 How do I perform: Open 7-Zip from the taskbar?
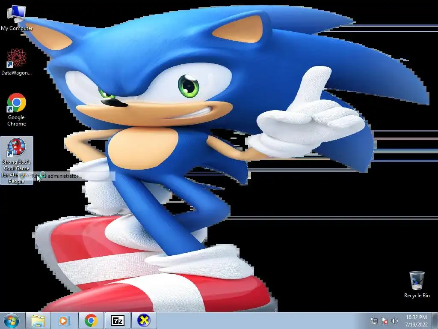117,321
